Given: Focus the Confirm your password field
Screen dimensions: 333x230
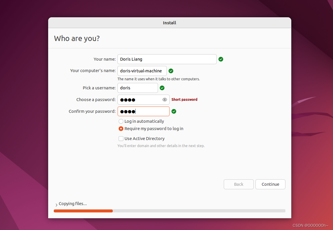Looking at the screenshot, I should pos(144,111).
